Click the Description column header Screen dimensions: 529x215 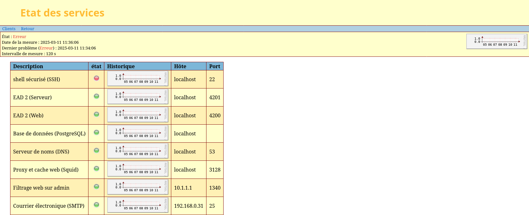point(28,66)
